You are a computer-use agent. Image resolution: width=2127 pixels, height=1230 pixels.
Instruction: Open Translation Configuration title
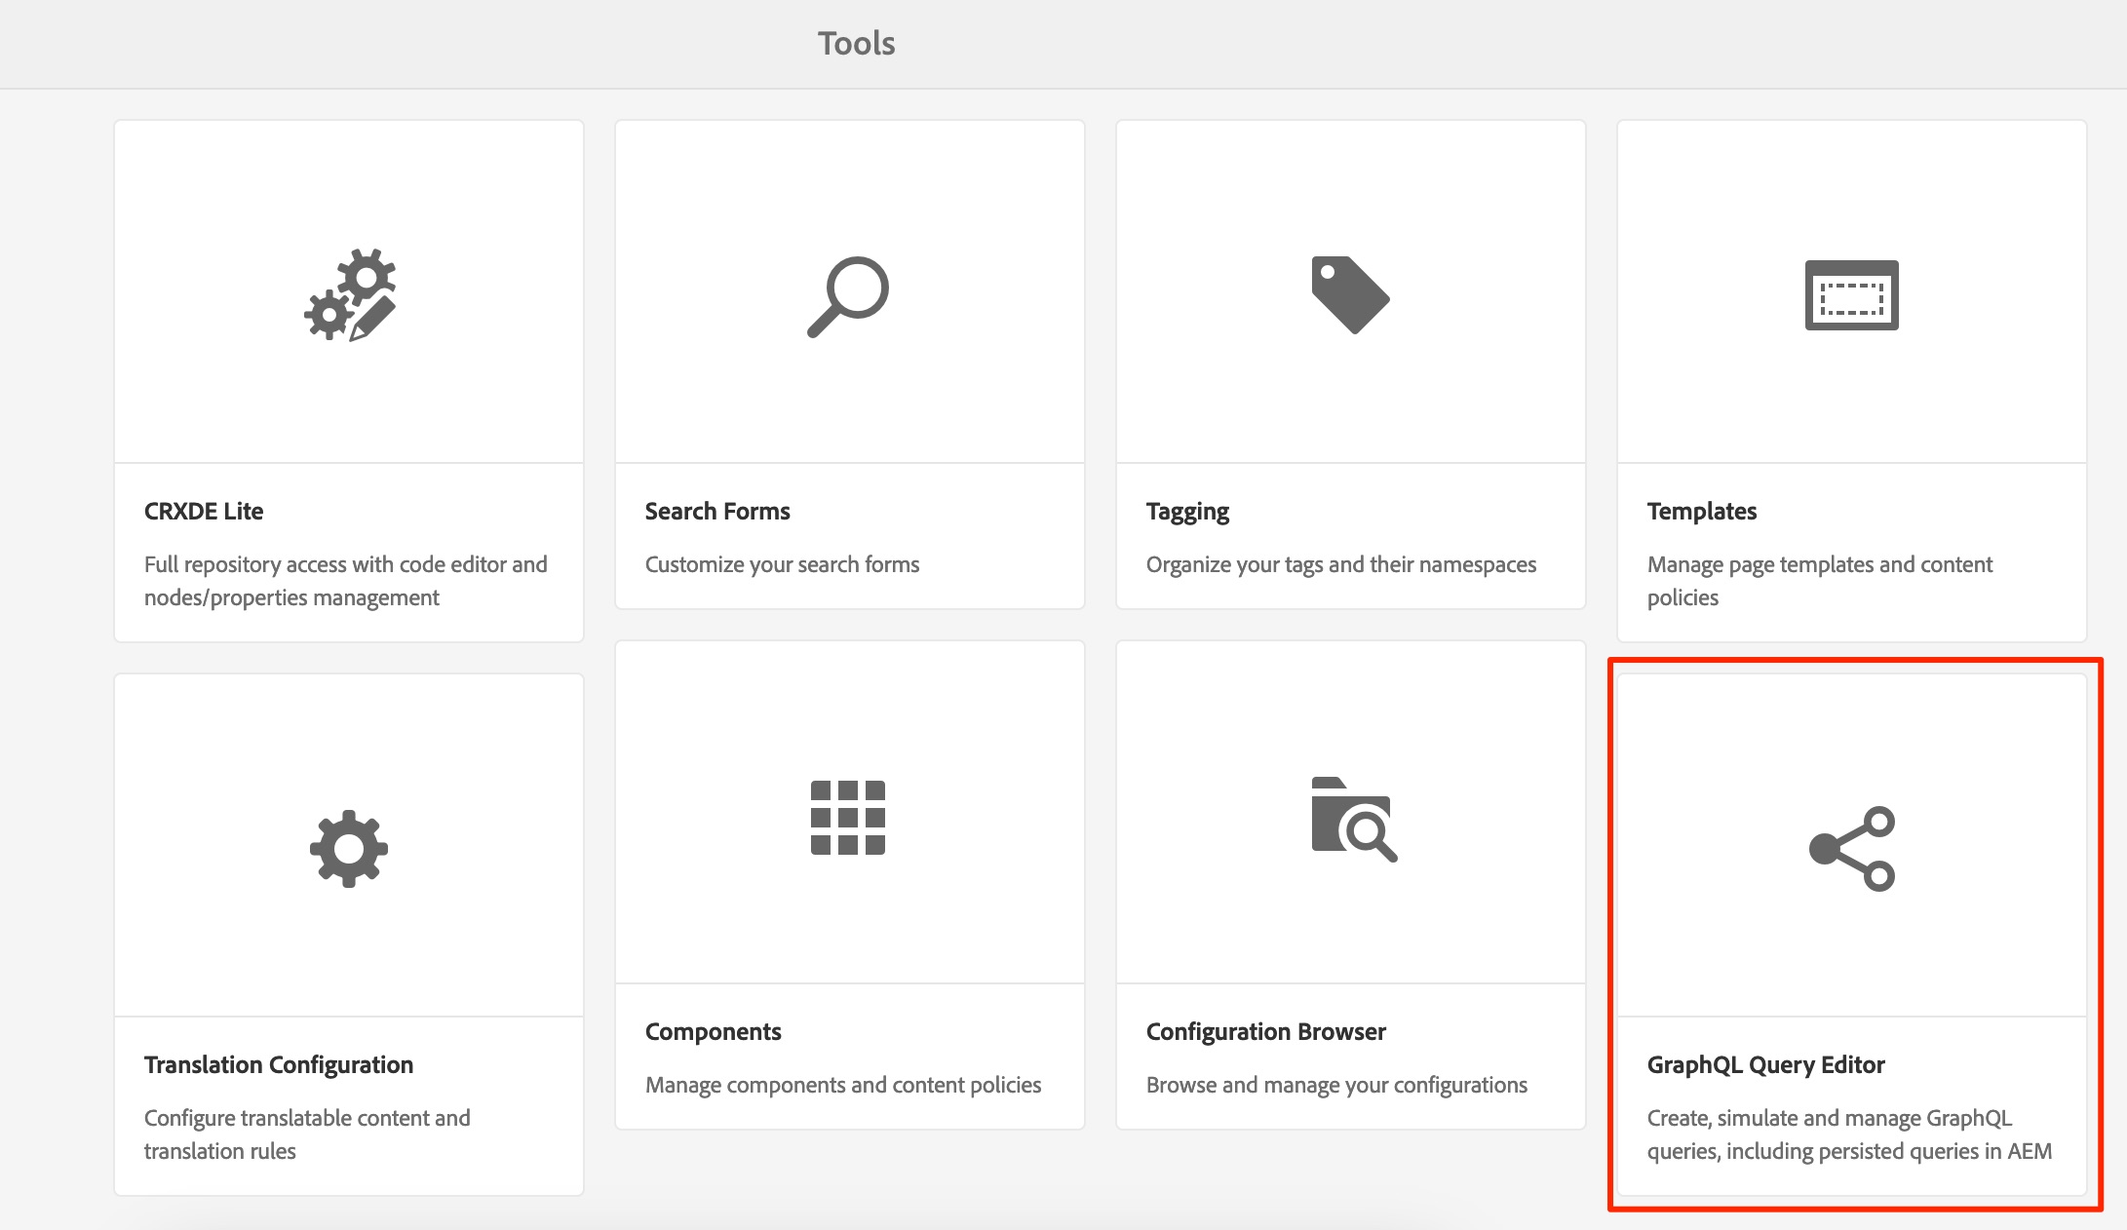tap(279, 1064)
